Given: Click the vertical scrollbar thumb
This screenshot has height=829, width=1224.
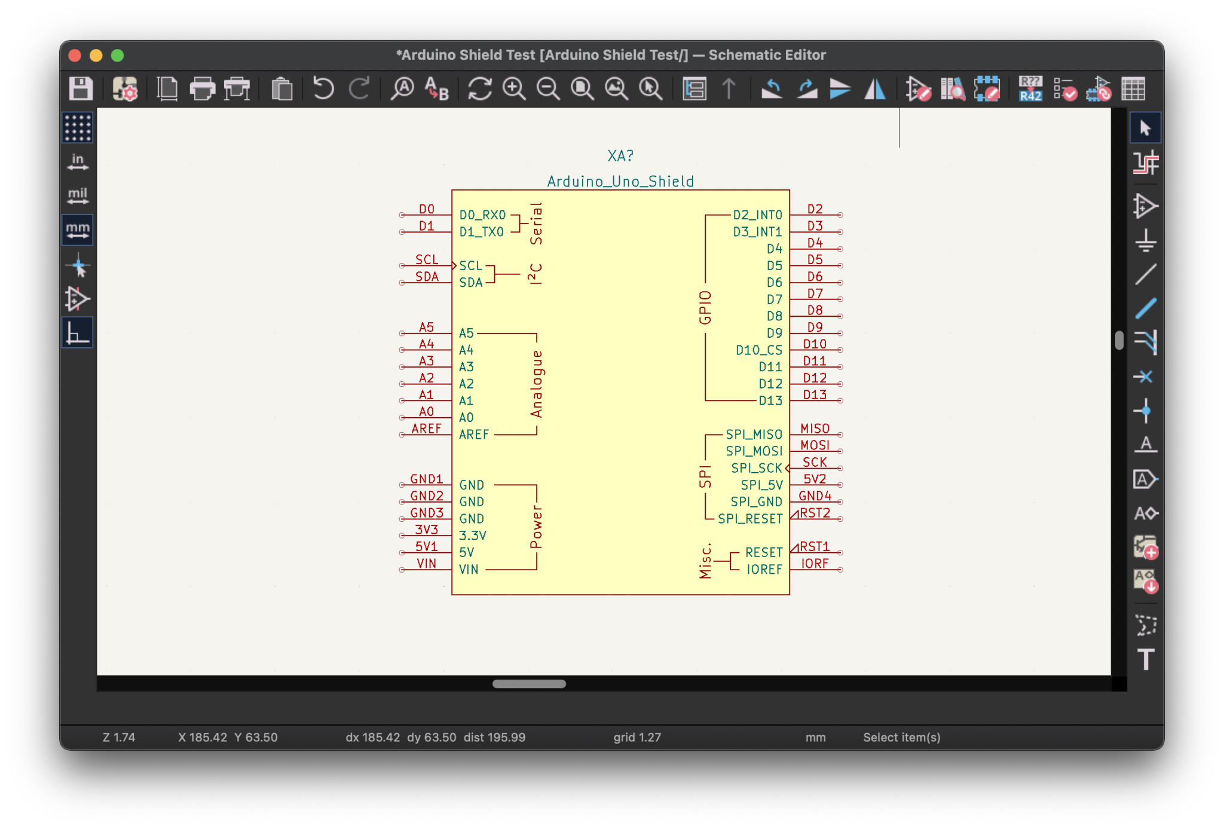Looking at the screenshot, I should [1119, 340].
